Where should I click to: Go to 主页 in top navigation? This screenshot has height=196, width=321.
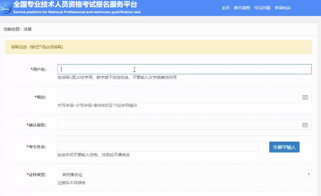coord(225,8)
